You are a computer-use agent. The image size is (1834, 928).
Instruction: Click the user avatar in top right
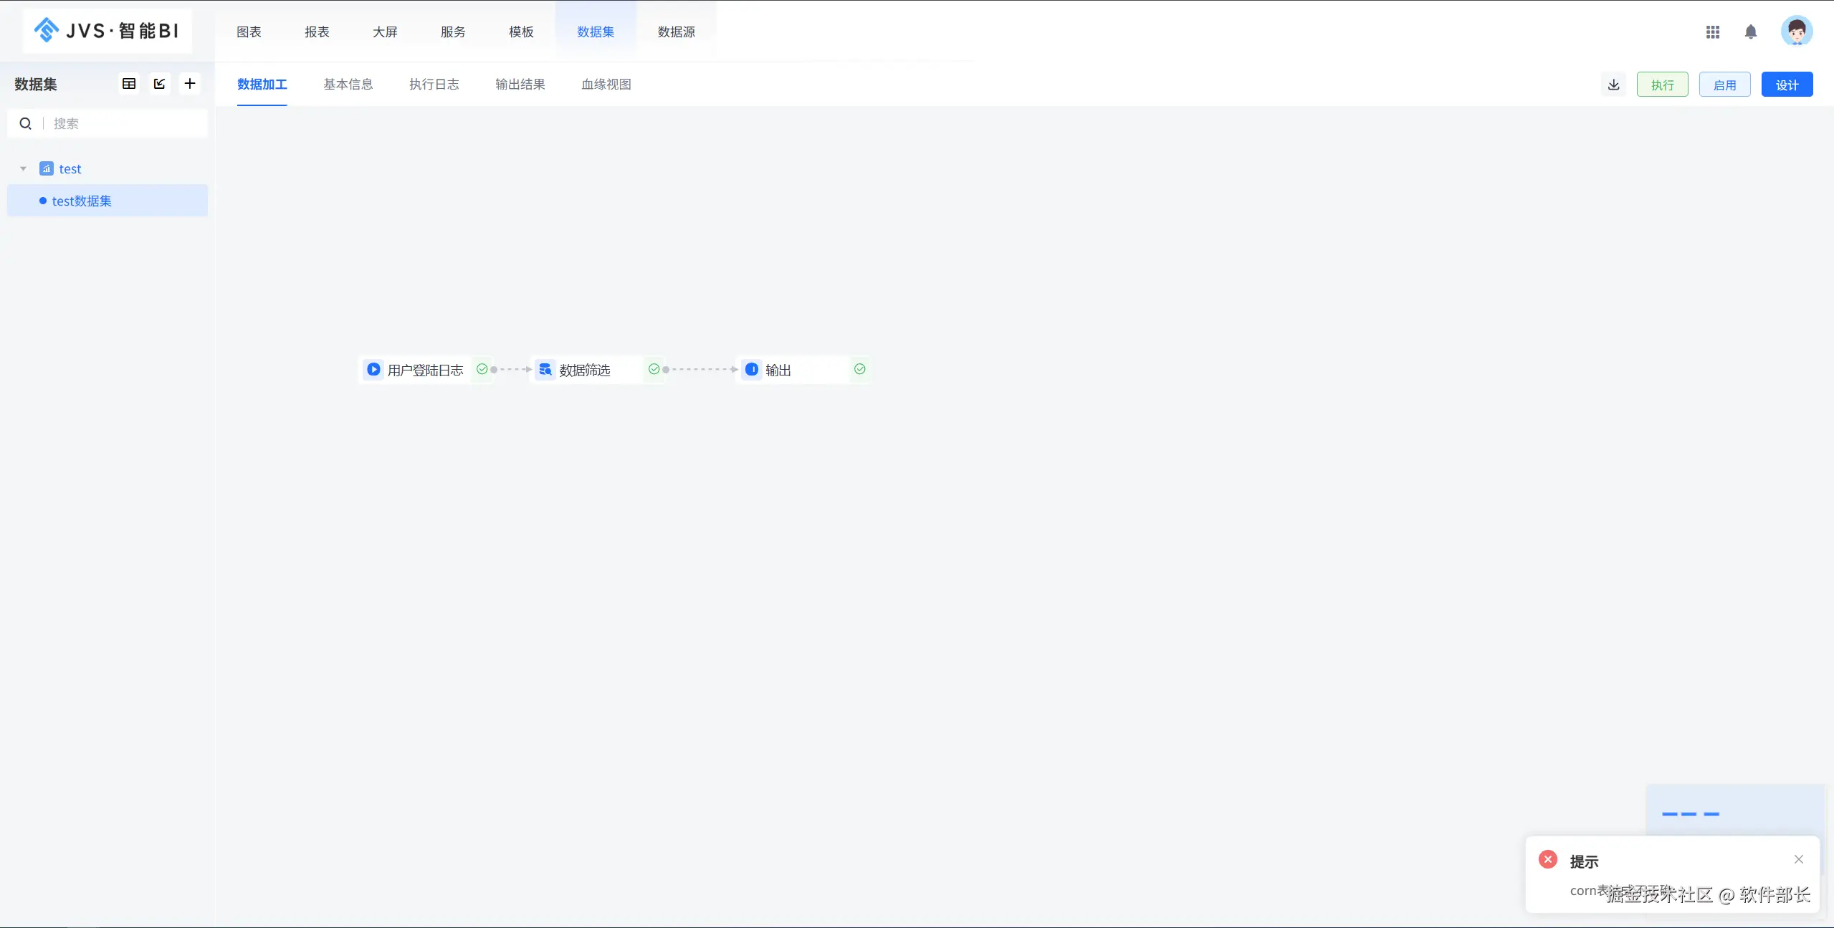pos(1796,32)
